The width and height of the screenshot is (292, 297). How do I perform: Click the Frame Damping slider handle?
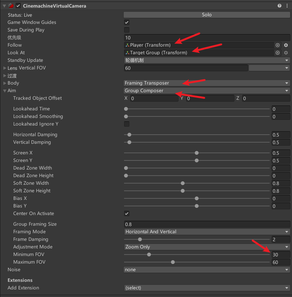tap(140, 239)
